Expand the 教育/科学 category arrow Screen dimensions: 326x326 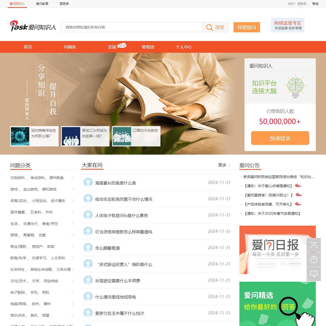[x=73, y=258]
